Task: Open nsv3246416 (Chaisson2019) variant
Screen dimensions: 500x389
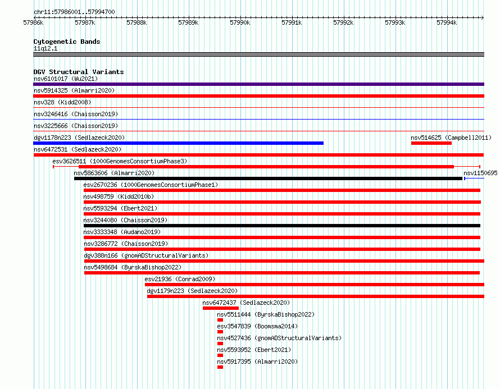Action: (x=76, y=114)
